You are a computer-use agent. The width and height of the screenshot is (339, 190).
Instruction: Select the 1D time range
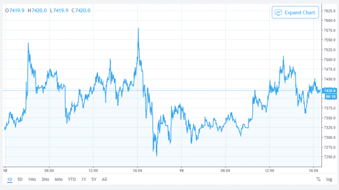point(10,179)
